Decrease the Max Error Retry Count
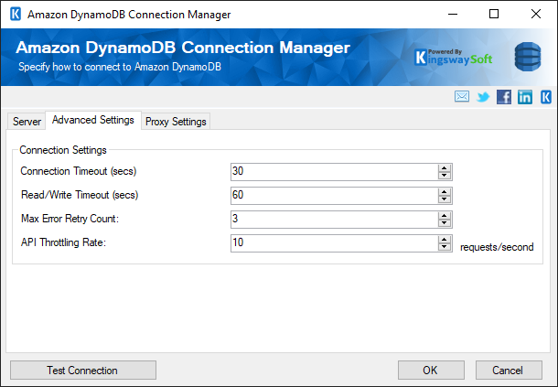The height and width of the screenshot is (387, 558). click(x=445, y=223)
